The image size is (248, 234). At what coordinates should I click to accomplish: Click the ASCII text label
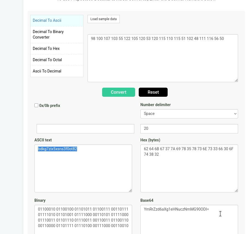point(43,140)
